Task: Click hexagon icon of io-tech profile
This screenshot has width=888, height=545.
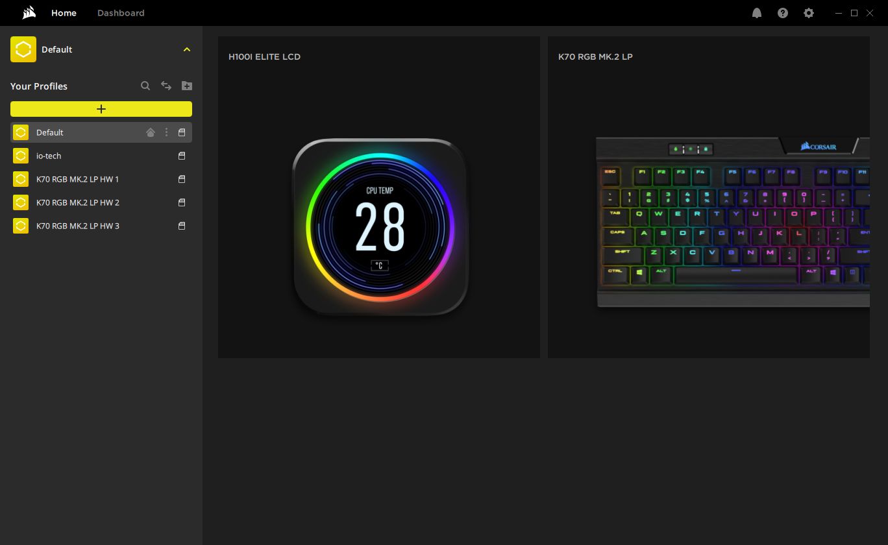Action: 21,156
